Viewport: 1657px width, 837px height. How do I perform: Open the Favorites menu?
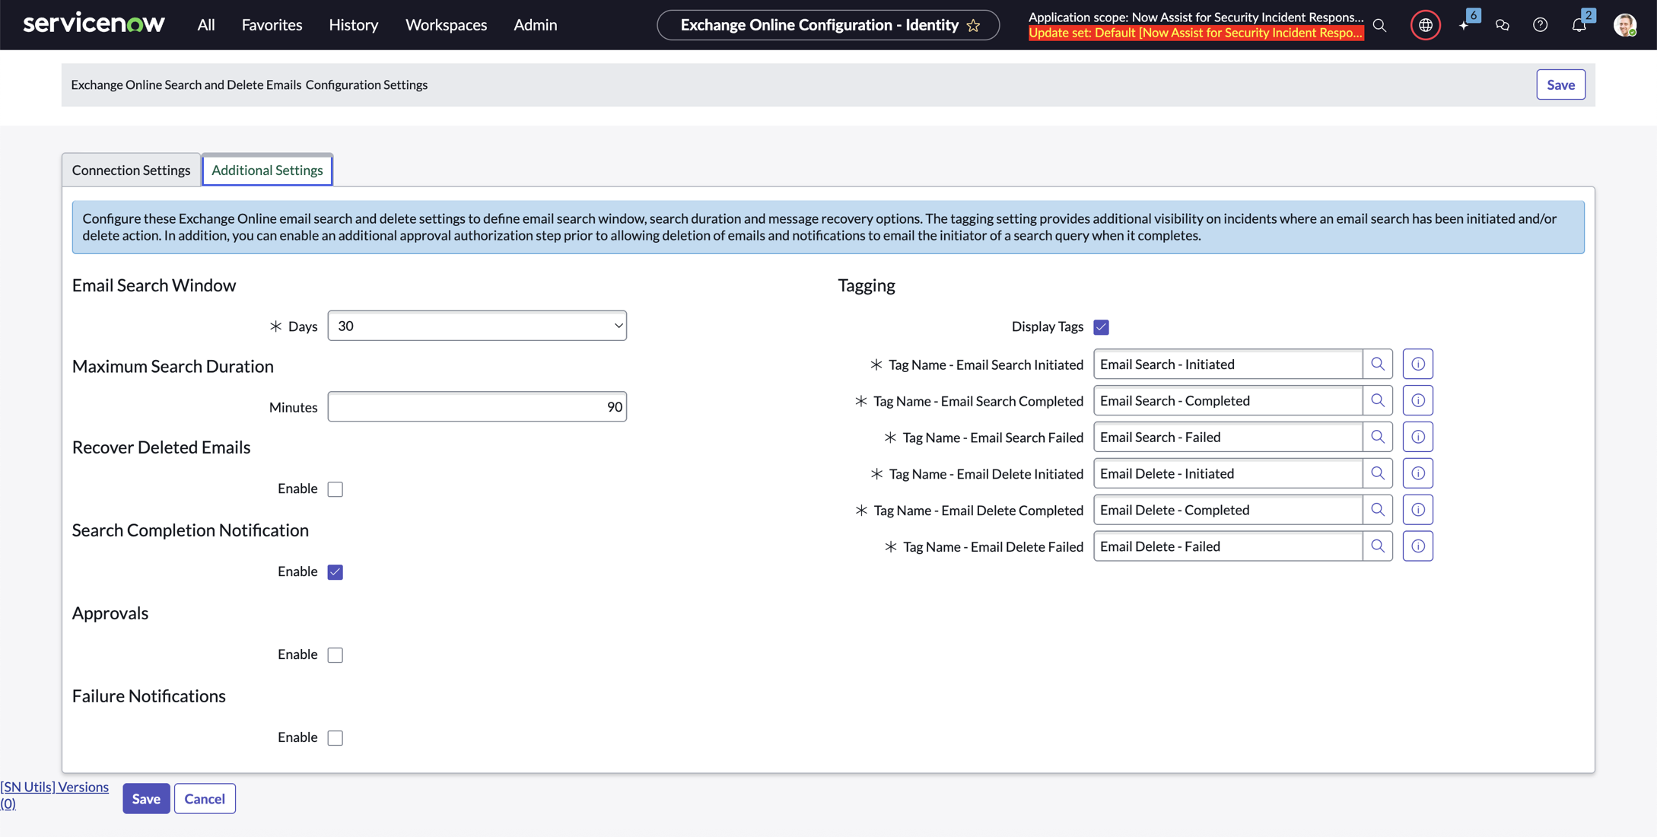coord(272,25)
